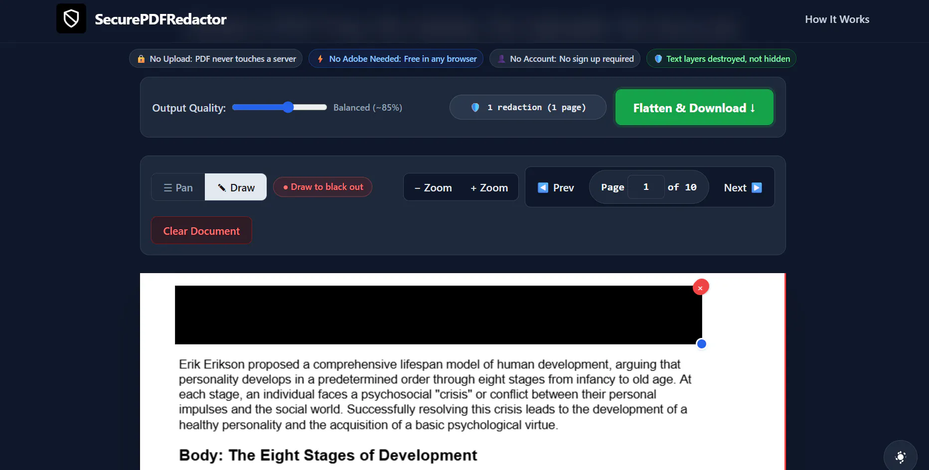
Task: Click the paragraph starting 'Erik Erikson proposed'
Action: 435,394
